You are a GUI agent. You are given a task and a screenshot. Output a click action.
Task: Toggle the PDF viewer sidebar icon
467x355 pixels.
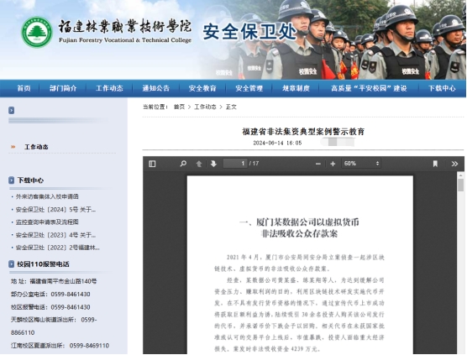pos(152,164)
